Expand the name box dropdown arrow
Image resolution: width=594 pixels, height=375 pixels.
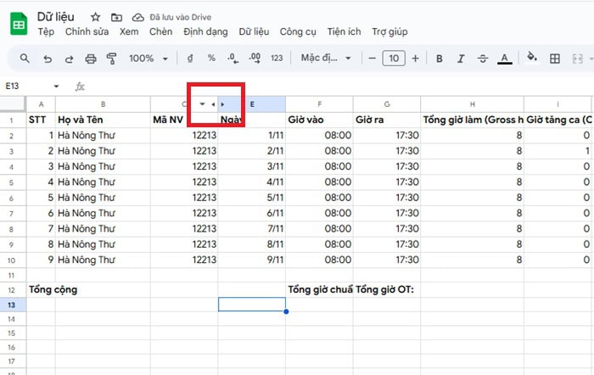tap(57, 87)
